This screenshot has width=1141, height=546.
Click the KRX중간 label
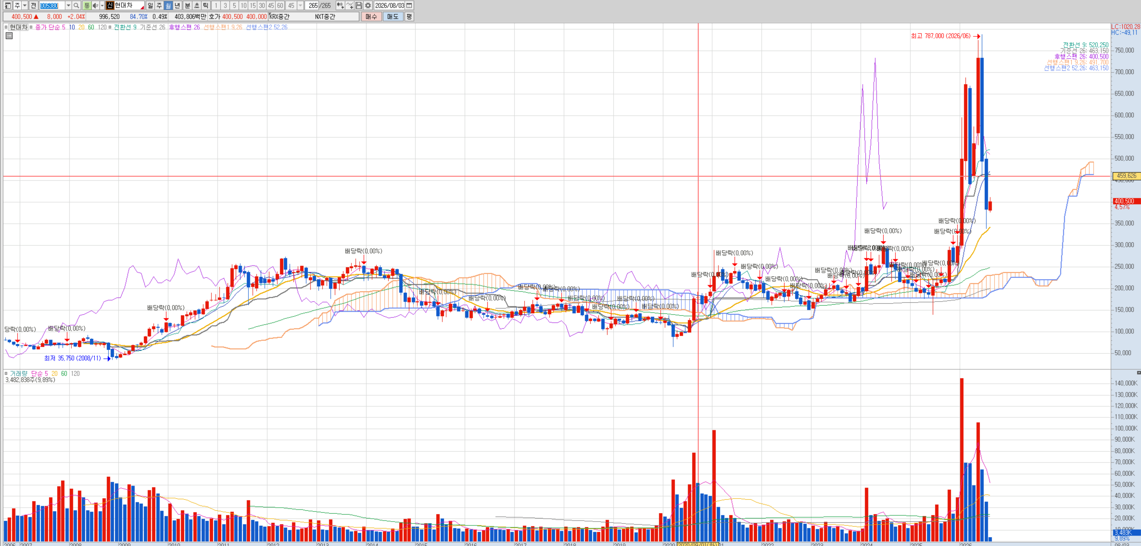[280, 17]
